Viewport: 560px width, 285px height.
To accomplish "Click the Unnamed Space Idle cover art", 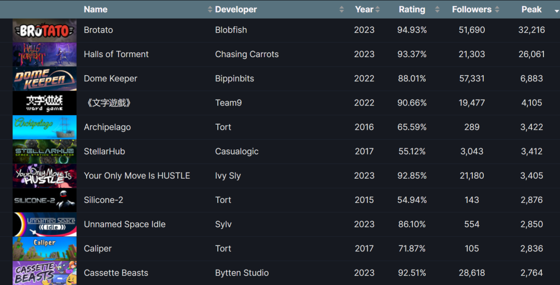I will [44, 225].
